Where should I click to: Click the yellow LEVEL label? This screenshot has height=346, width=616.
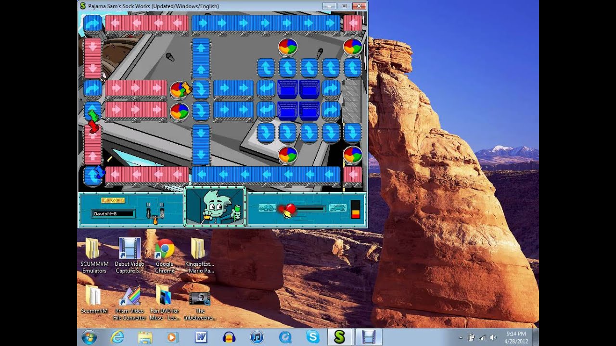point(113,200)
